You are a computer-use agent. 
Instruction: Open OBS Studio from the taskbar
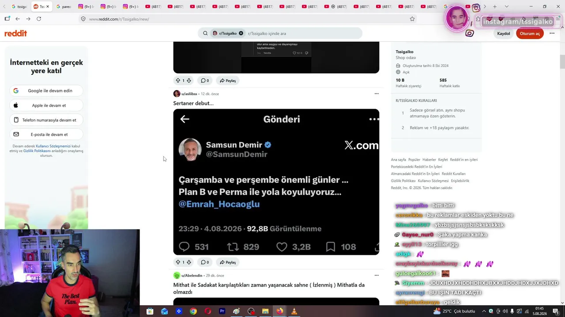tap(251, 311)
